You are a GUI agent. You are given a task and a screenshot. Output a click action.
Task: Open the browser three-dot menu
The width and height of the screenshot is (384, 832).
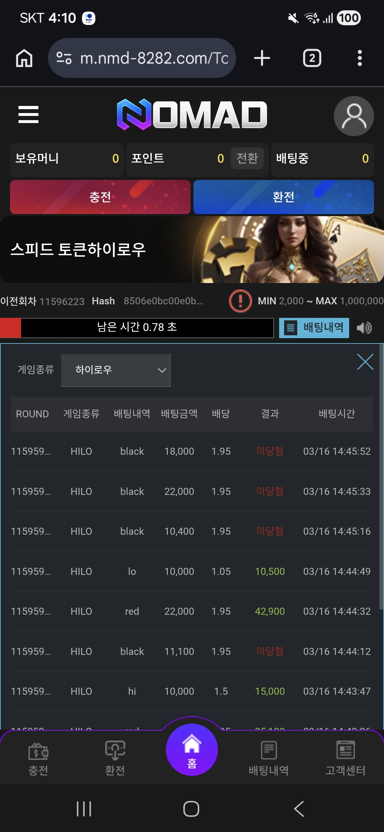(x=360, y=58)
